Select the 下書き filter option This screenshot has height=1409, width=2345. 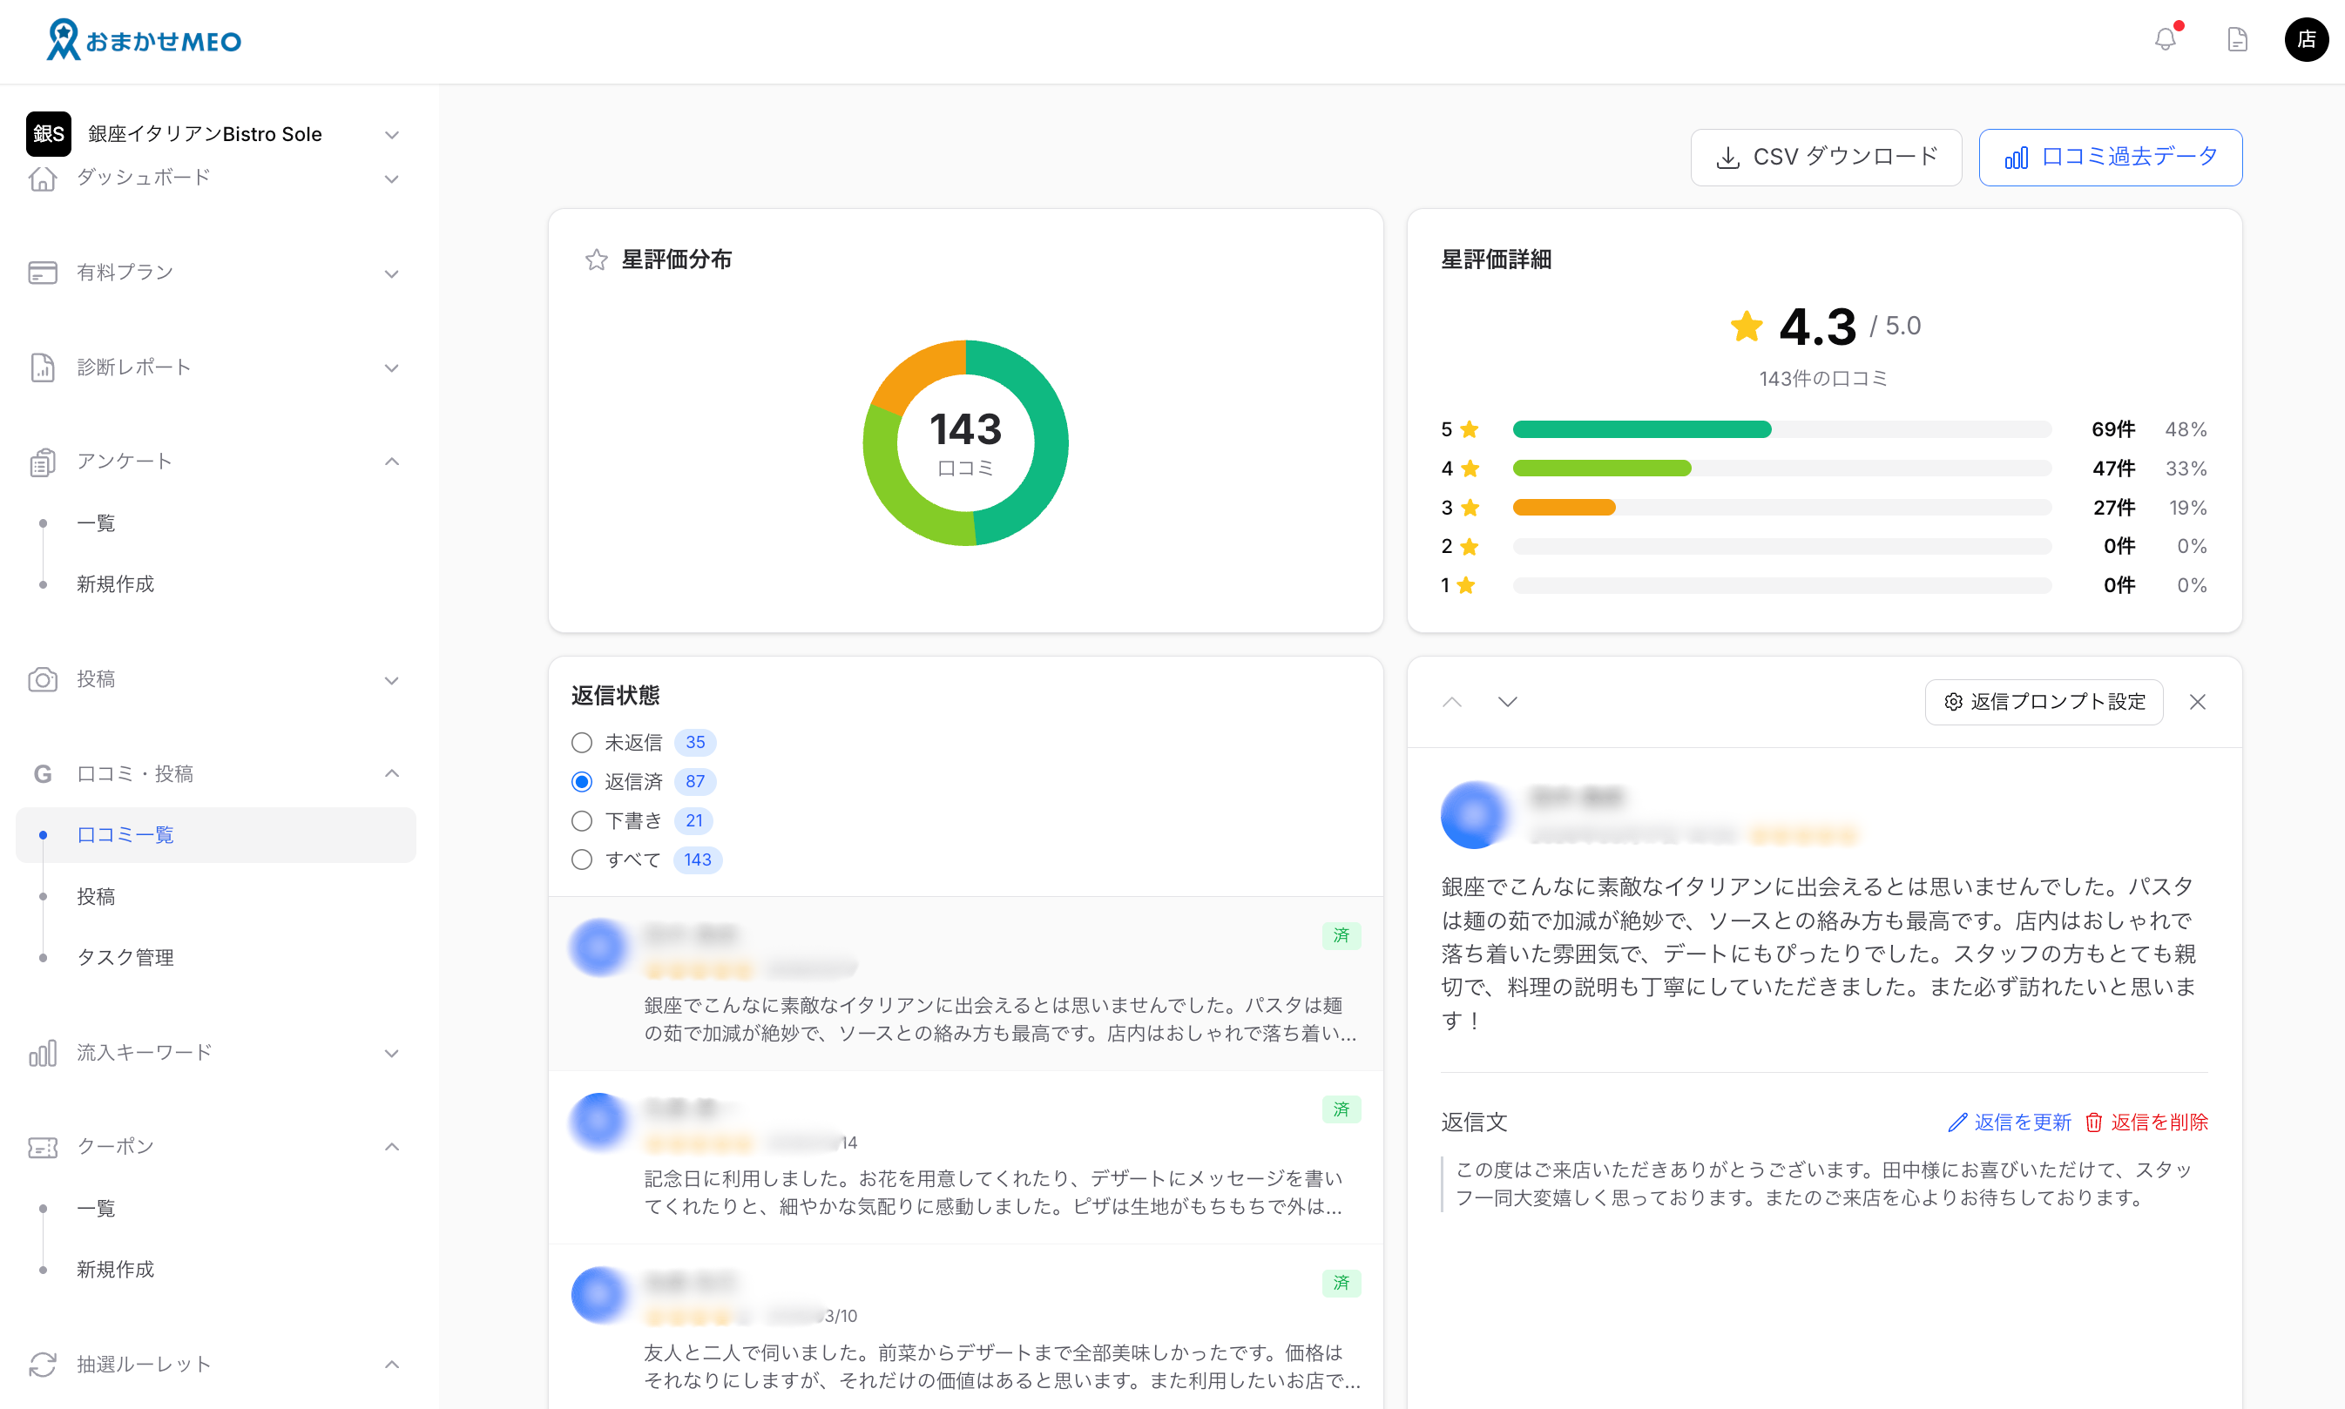tap(581, 820)
